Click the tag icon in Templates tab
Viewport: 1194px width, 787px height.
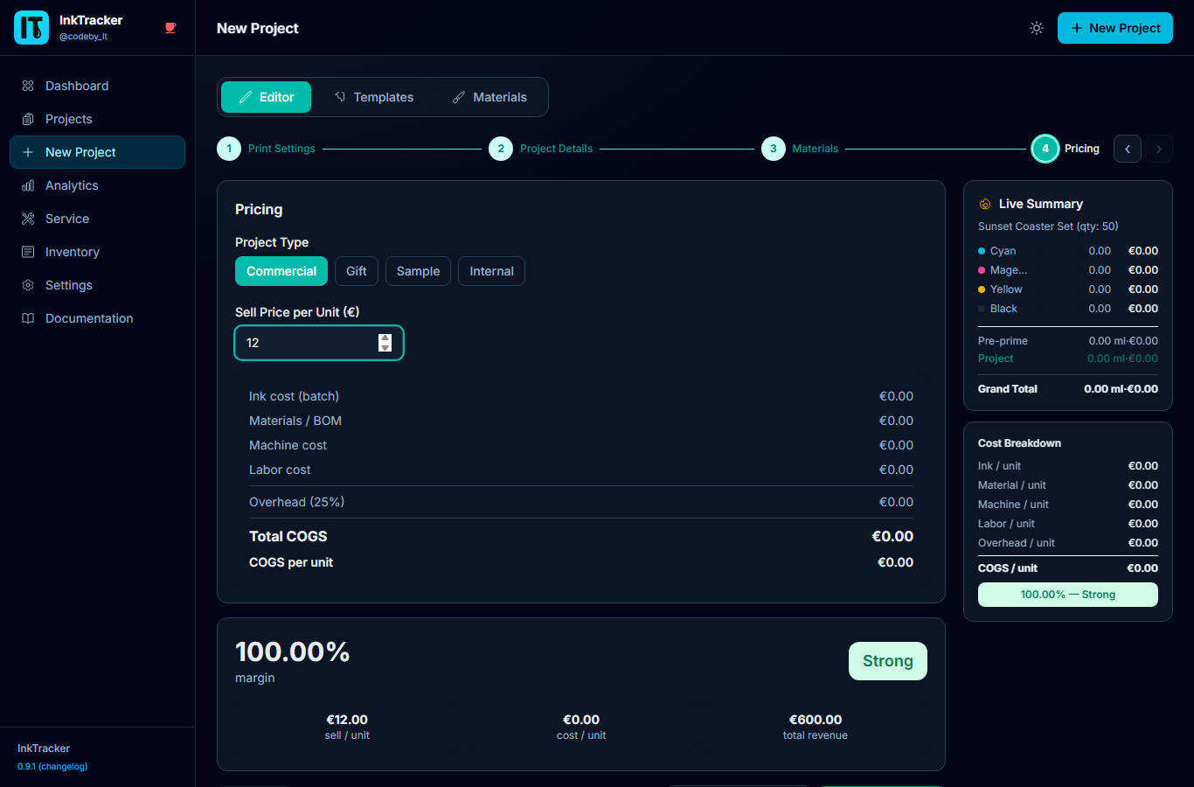[x=340, y=97]
